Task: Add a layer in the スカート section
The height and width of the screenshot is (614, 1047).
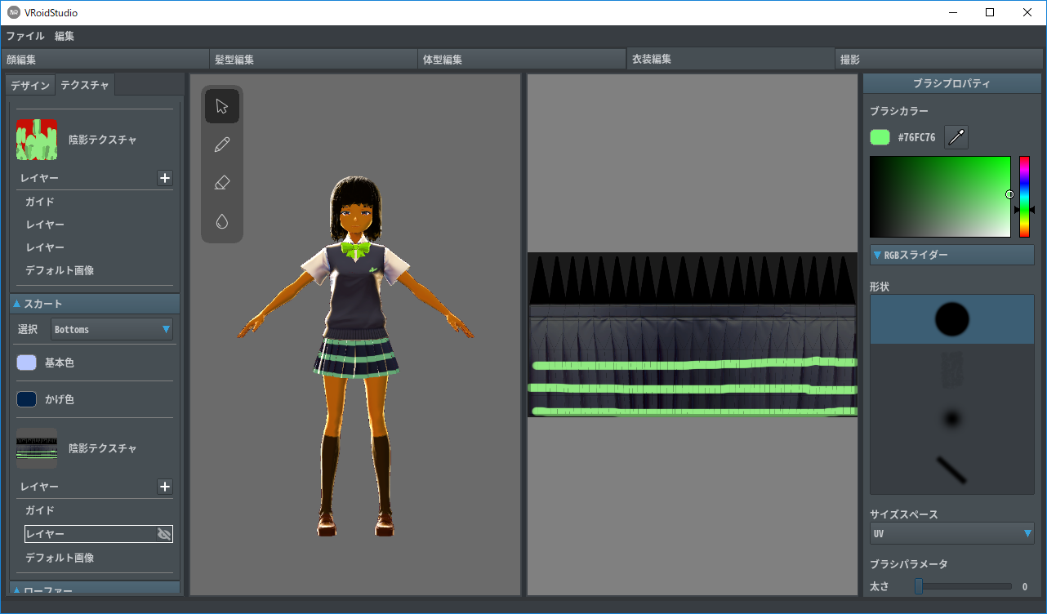Action: point(165,487)
